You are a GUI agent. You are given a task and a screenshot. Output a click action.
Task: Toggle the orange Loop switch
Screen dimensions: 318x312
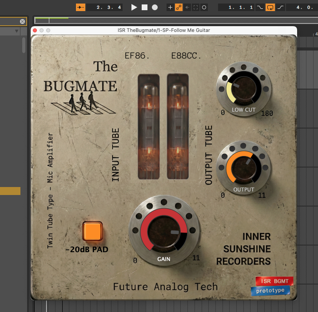pos(270,8)
